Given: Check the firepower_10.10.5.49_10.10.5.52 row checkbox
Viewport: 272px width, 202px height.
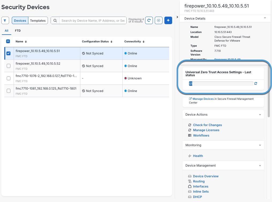Looking at the screenshot, I should [8, 66].
